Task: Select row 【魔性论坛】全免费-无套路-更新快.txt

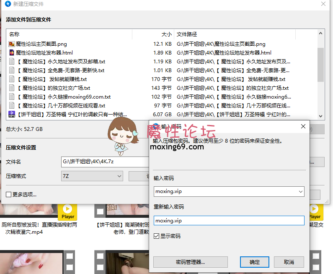Action: point(163,70)
